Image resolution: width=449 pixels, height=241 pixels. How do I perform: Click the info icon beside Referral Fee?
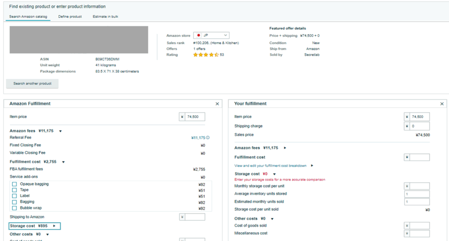click(x=207, y=138)
